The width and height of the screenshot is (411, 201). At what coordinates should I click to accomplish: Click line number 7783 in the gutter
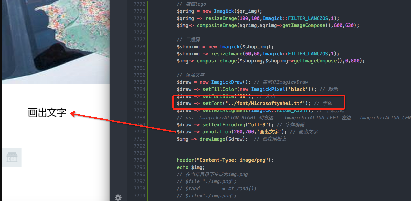(140, 82)
